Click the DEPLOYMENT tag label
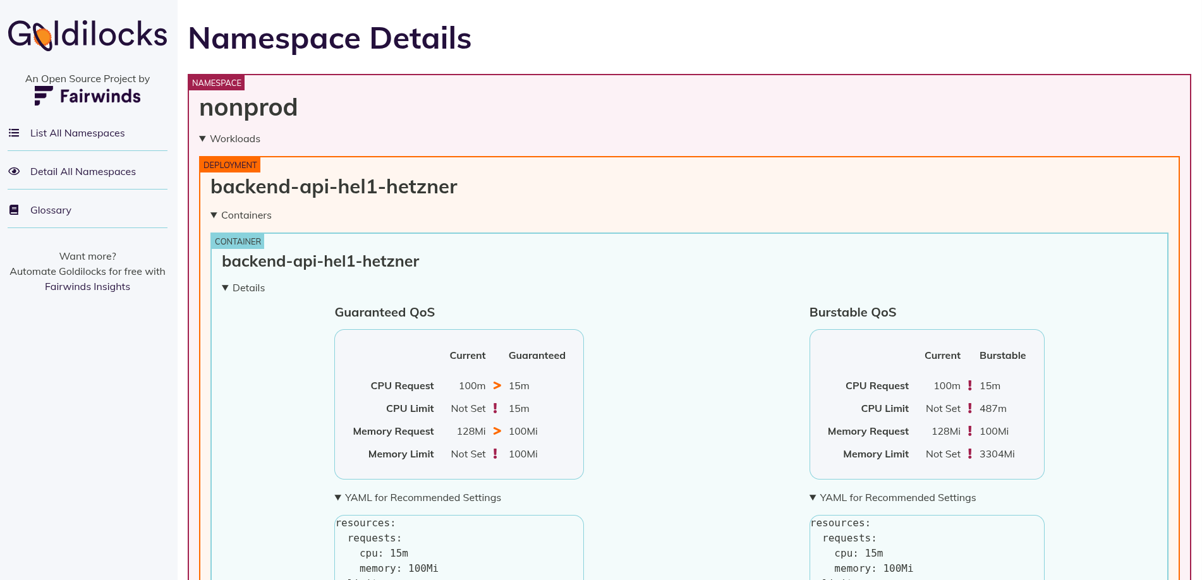1202x580 pixels. pyautogui.click(x=230, y=165)
